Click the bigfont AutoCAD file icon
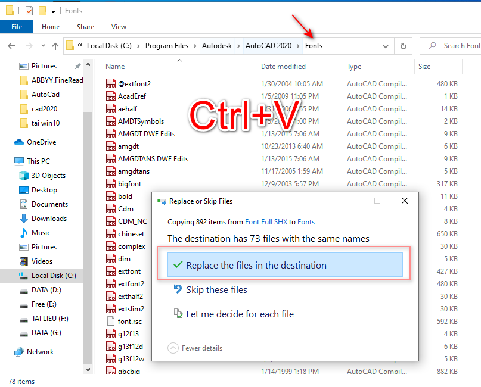Screen dimensions: 481x387 click(112, 183)
